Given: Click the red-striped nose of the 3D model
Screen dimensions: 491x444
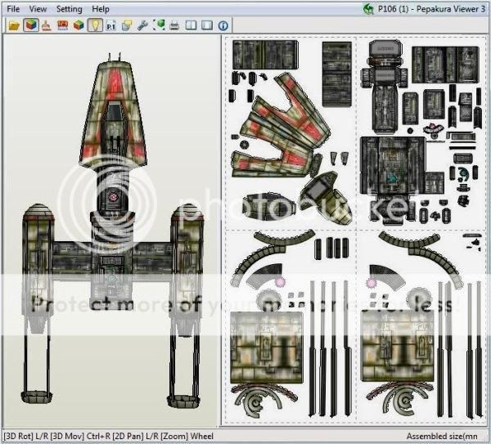Looking at the screenshot, I should (x=113, y=113).
